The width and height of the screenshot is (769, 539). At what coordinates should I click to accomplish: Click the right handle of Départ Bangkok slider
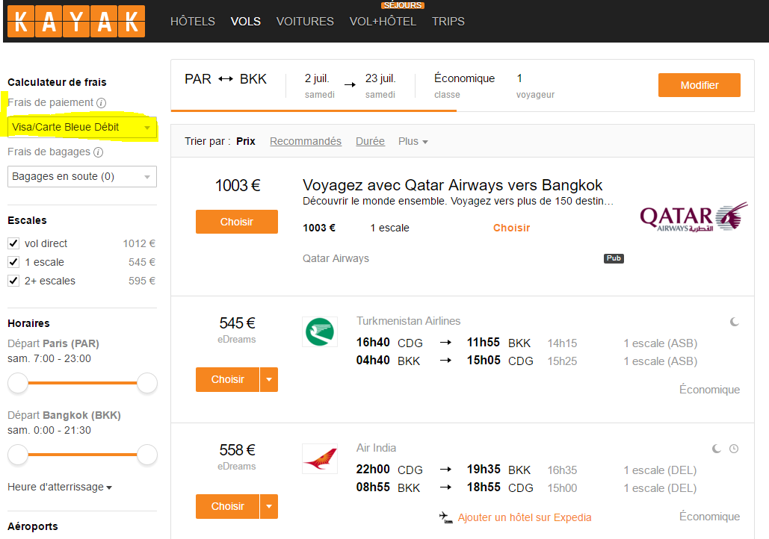pyautogui.click(x=146, y=455)
